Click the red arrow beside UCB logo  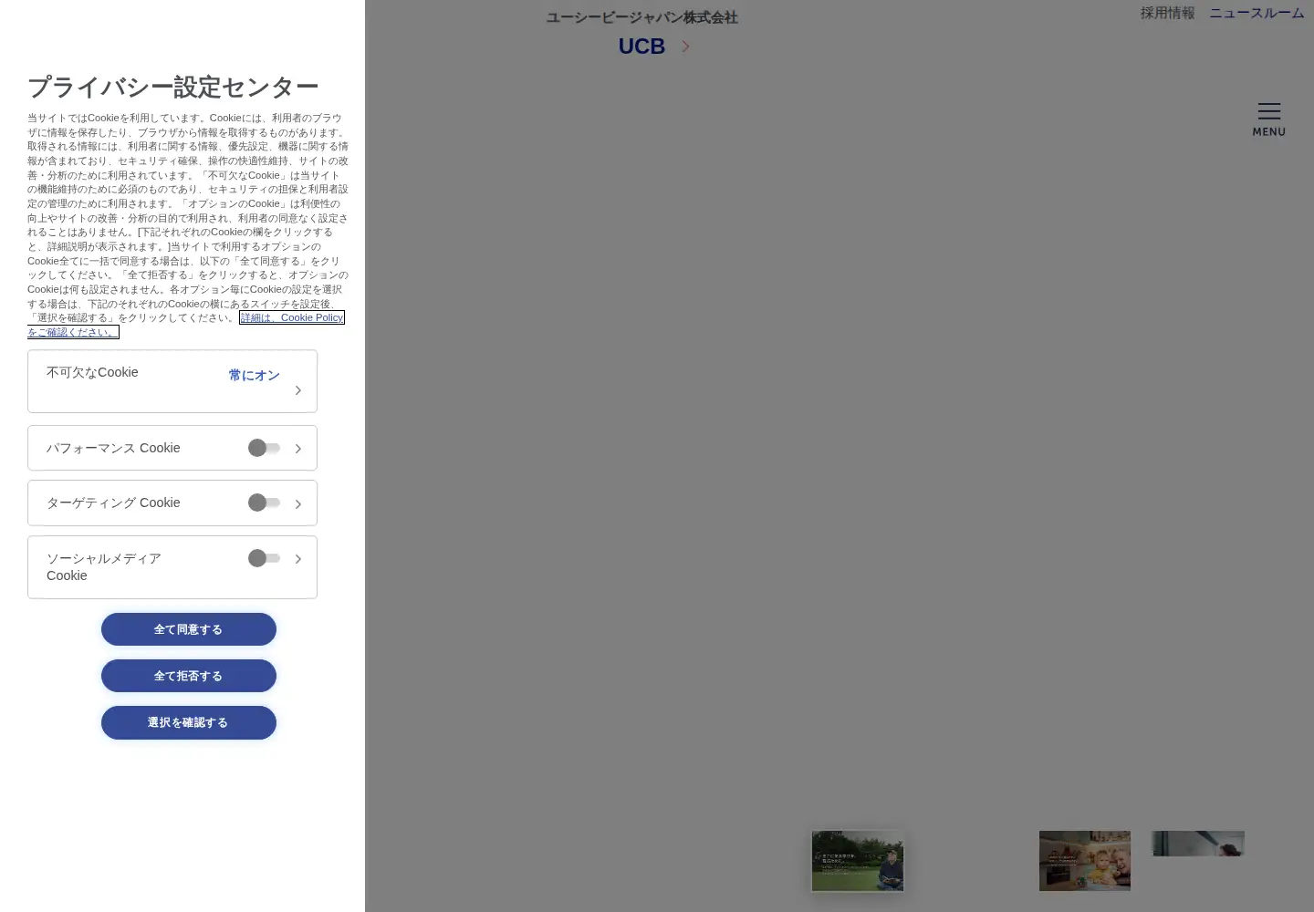pos(685,47)
